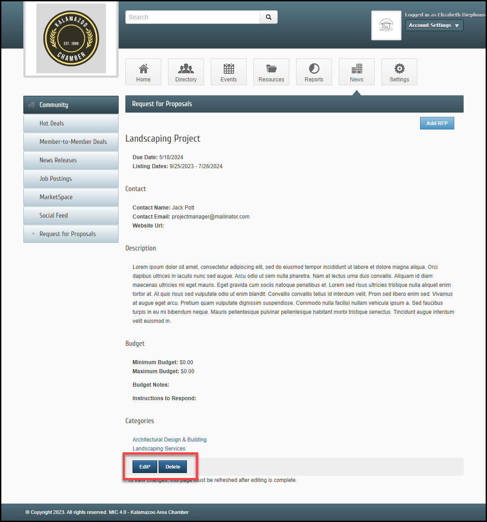Go to News Releases
This screenshot has height=522, width=487.
click(71, 160)
